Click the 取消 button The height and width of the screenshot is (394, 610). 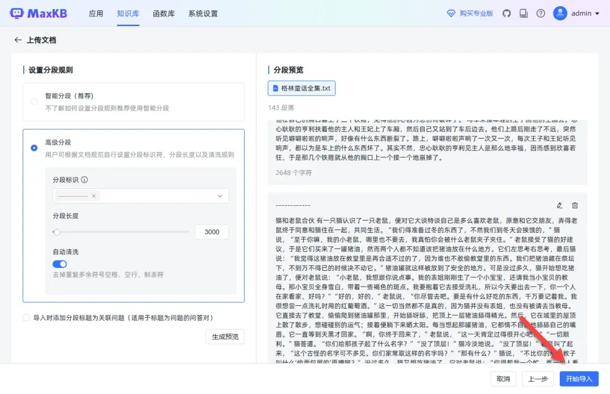[503, 379]
